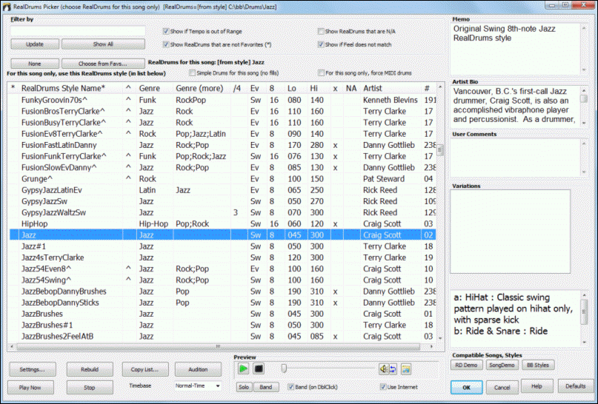Click the Filter by text field
This screenshot has width=598, height=404.
pos(78,30)
